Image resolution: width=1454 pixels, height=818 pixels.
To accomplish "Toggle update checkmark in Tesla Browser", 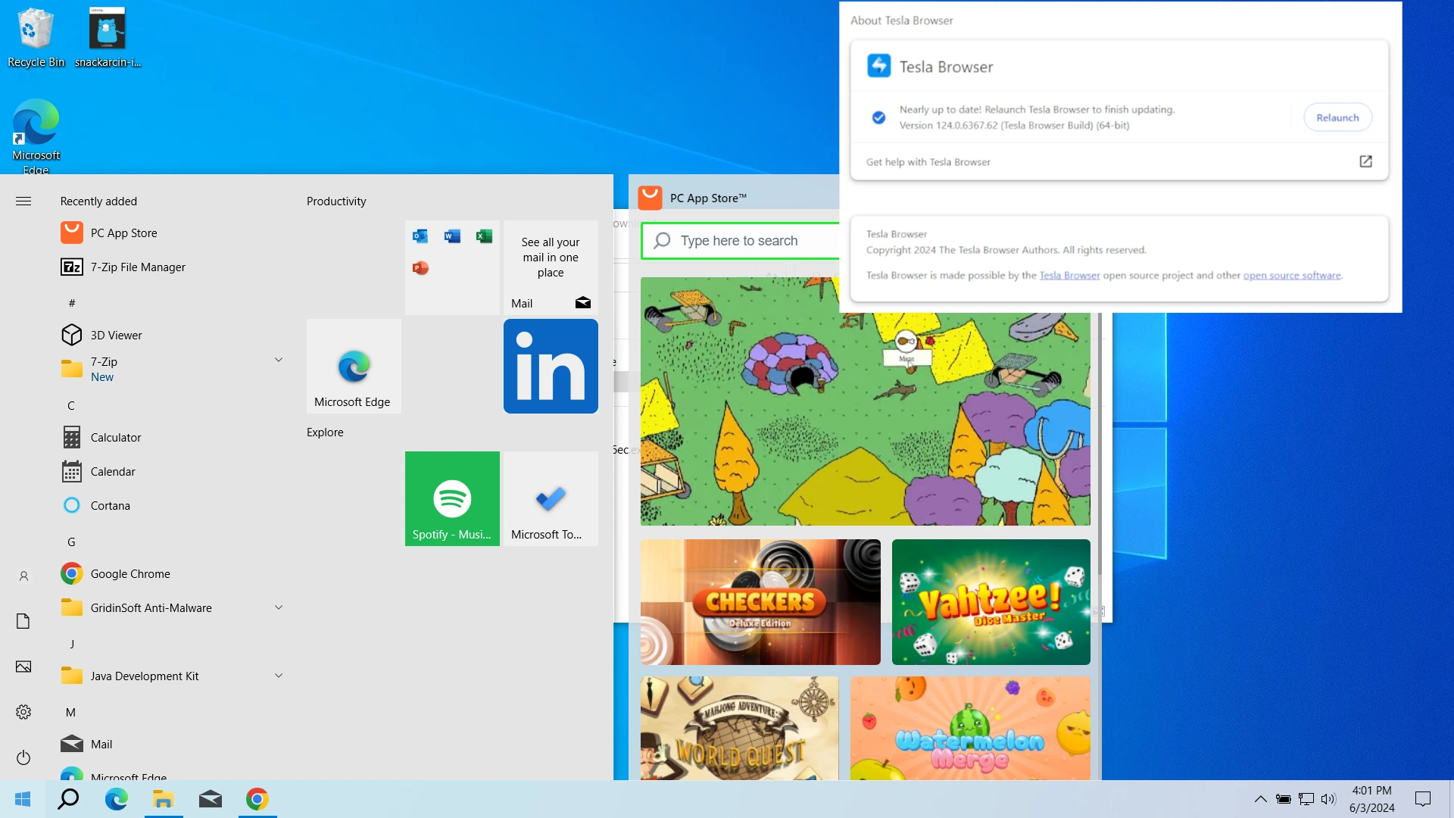I will (878, 117).
